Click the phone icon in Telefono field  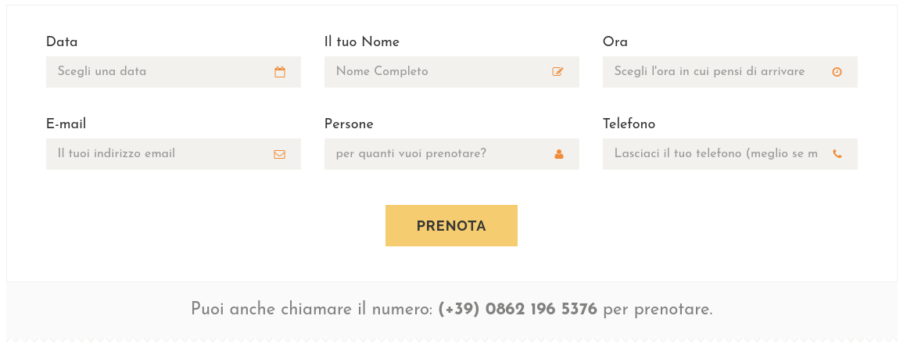[837, 154]
